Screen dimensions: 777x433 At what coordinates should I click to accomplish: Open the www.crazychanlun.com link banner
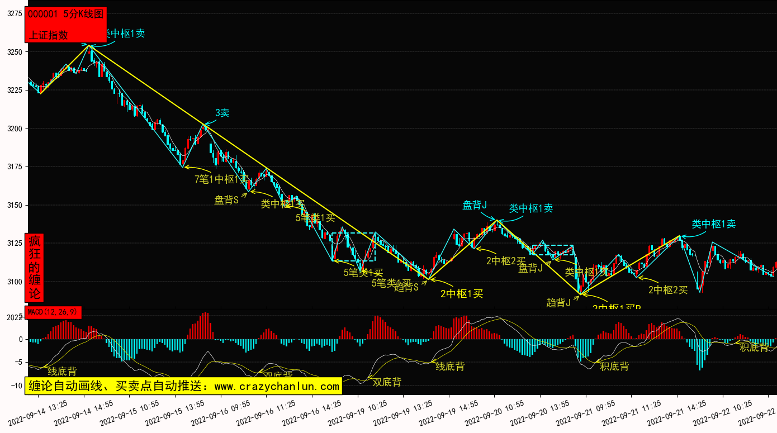pos(184,386)
